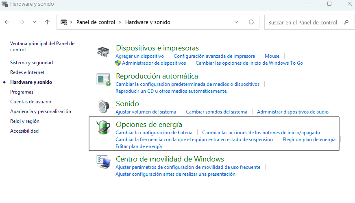Expand chevron after Panel de control breadcrumb
The width and height of the screenshot is (355, 203).
point(120,22)
